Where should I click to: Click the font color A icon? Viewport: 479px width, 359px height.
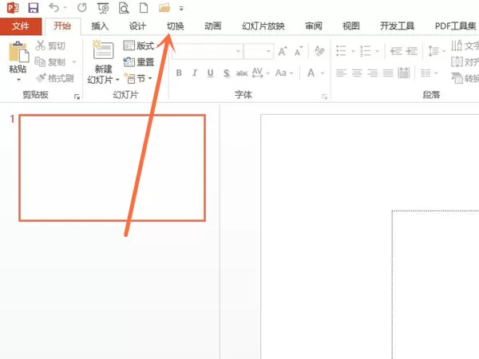[311, 73]
